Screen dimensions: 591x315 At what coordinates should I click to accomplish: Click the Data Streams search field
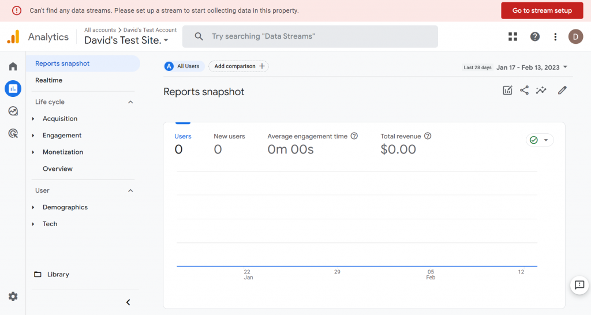click(x=310, y=36)
